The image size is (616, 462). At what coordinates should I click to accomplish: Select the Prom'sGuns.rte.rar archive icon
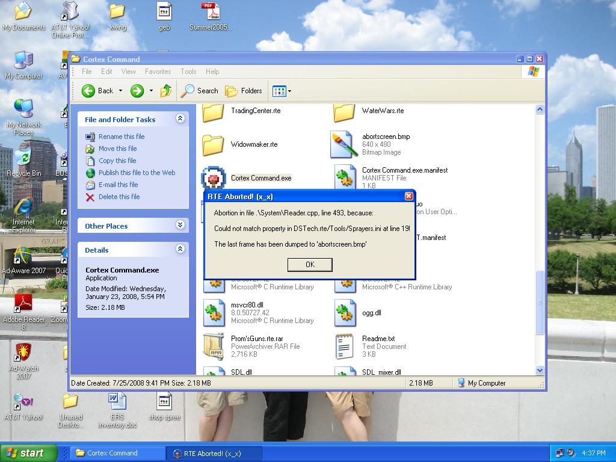pos(213,346)
